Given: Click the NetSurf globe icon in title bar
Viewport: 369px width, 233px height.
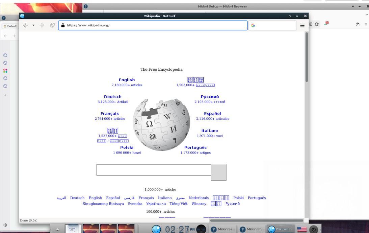Looking at the screenshot, I should coord(22,16).
